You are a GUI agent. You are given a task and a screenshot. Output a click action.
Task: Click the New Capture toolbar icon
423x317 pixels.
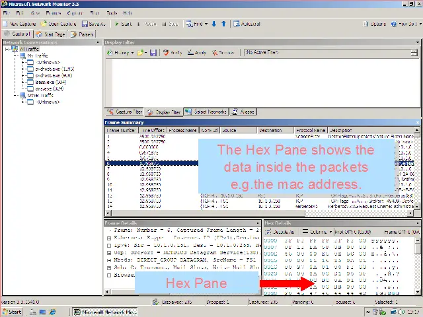[x=5, y=24]
